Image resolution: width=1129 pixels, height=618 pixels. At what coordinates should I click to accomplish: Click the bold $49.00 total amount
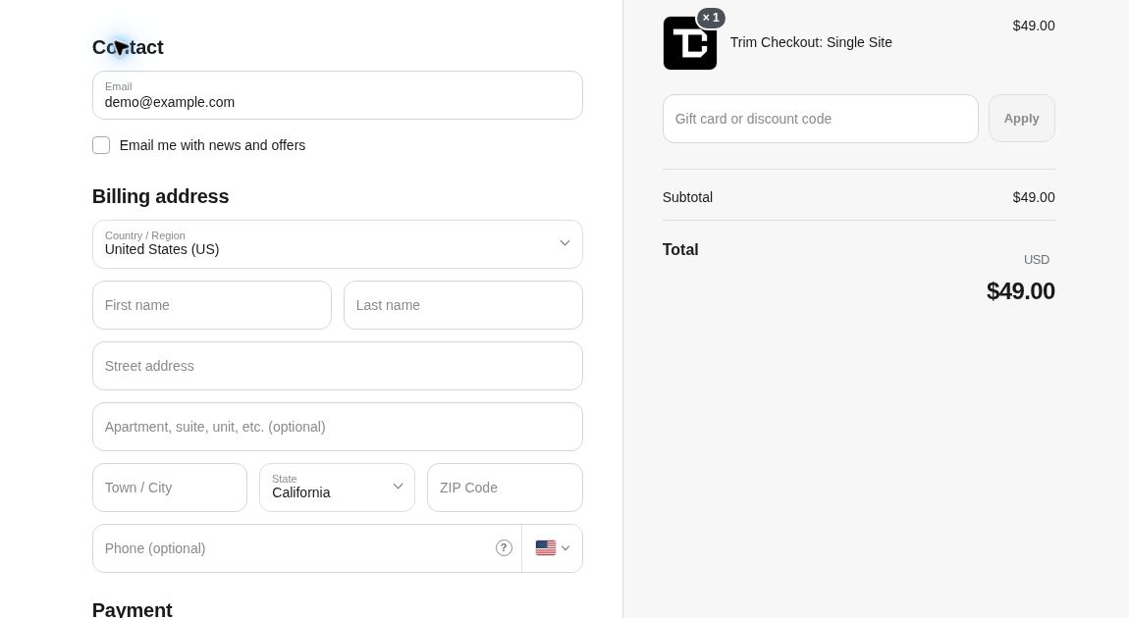click(x=1020, y=291)
